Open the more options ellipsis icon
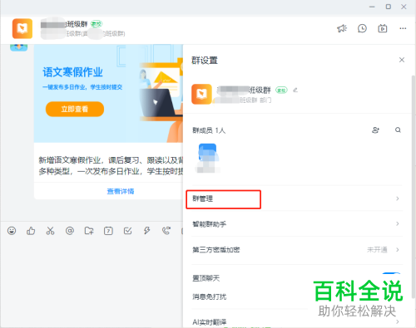This screenshot has width=416, height=328. click(x=403, y=28)
